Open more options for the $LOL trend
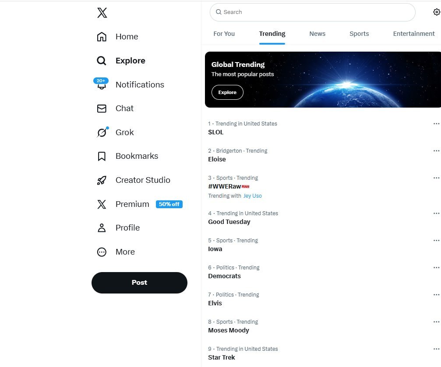Image resolution: width=441 pixels, height=367 pixels. pyautogui.click(x=436, y=124)
